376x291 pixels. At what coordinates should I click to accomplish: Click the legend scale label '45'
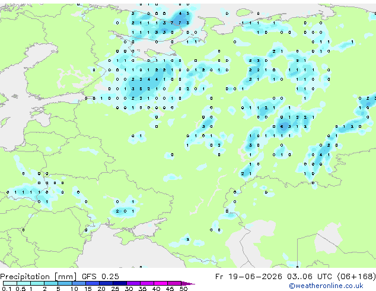point(170,289)
